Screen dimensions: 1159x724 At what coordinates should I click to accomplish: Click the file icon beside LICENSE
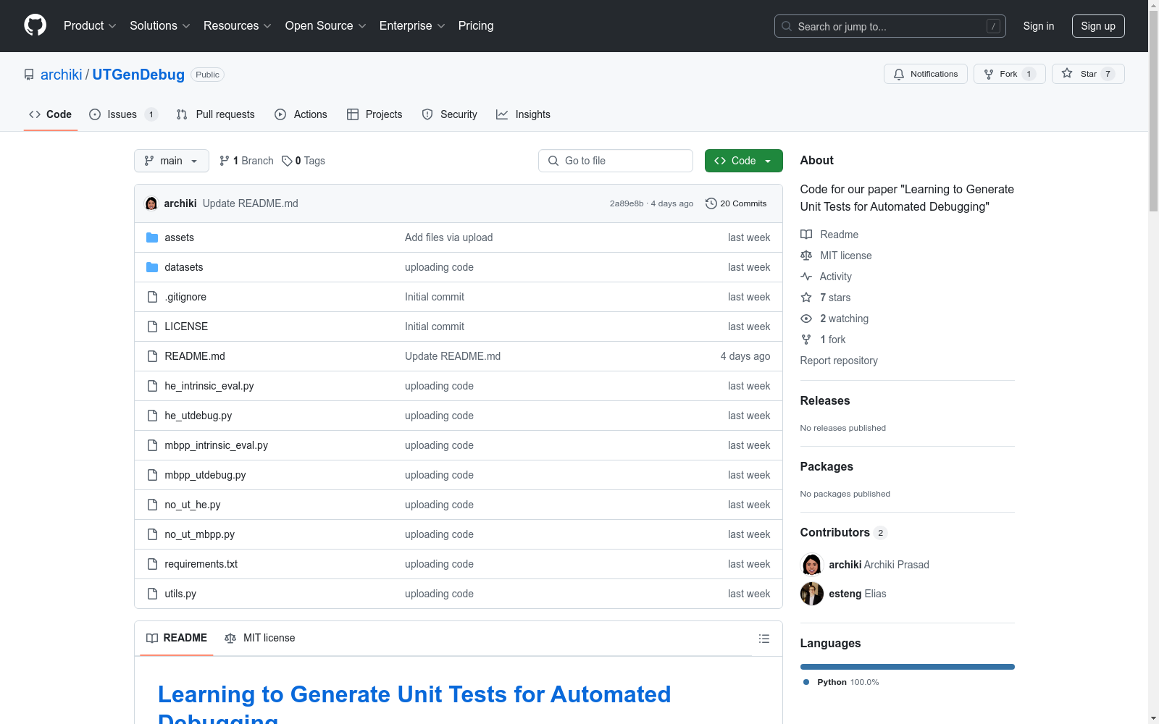point(152,327)
